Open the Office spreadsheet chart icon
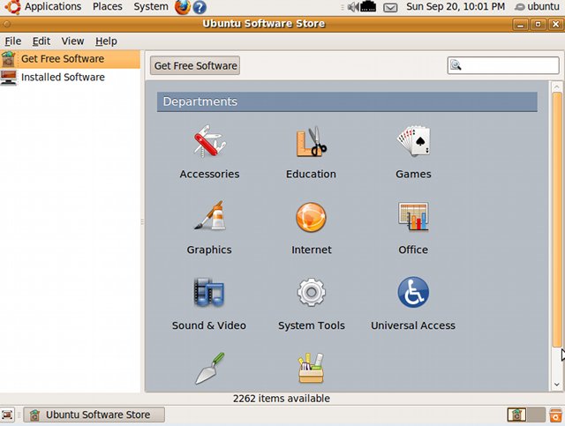 click(413, 216)
